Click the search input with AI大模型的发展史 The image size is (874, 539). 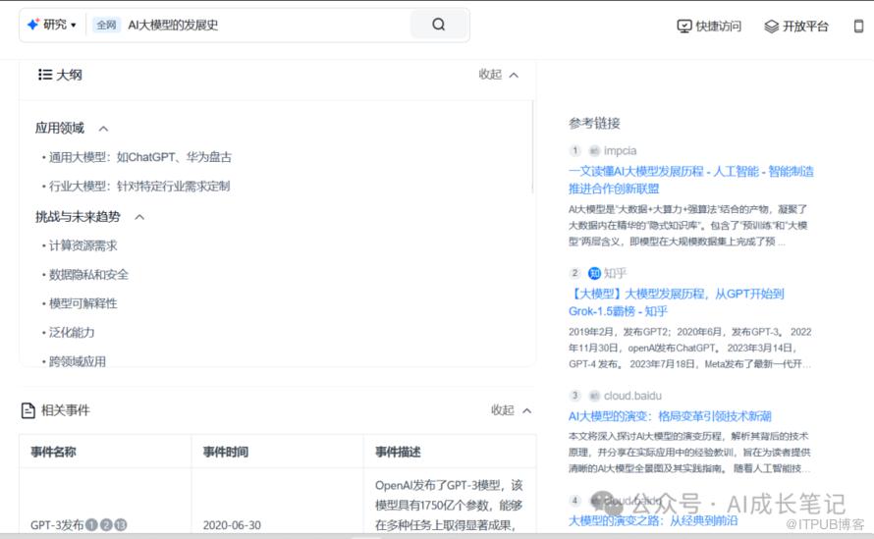pos(267,25)
